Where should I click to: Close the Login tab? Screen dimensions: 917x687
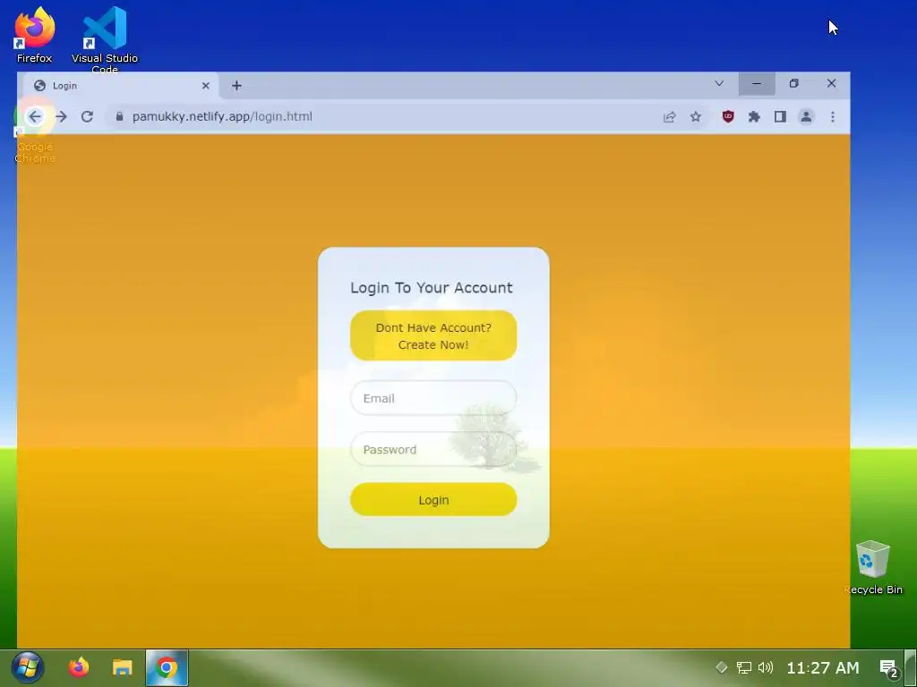point(206,86)
